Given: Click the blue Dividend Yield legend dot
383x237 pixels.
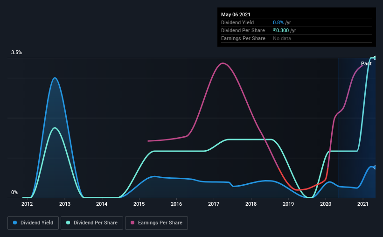Looking at the screenshot, I should [15, 223].
